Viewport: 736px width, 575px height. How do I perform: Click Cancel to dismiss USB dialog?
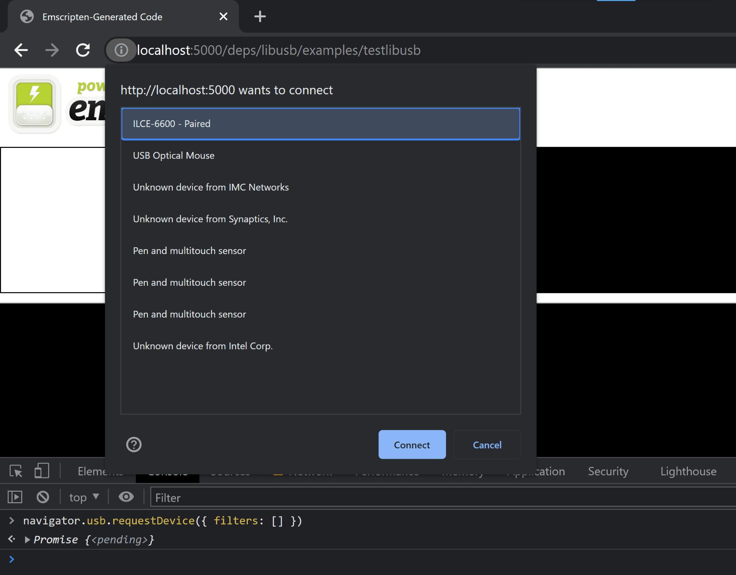(487, 444)
